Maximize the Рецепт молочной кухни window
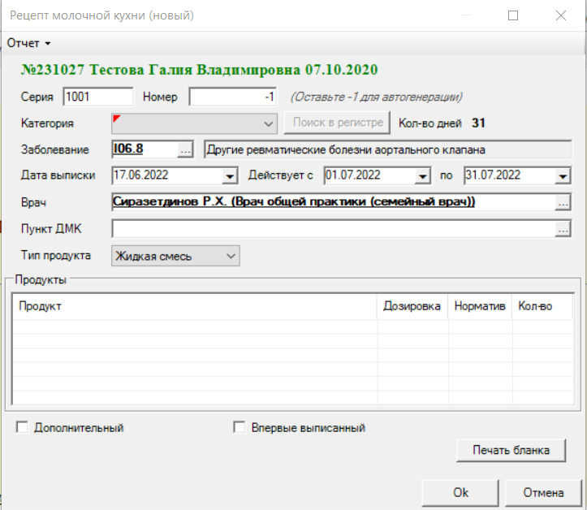587x510 pixels. [x=513, y=15]
